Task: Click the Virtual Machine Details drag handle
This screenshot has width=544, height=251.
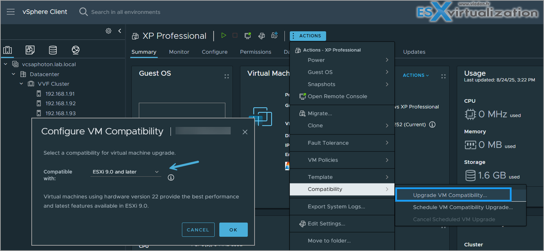Action: point(443,76)
